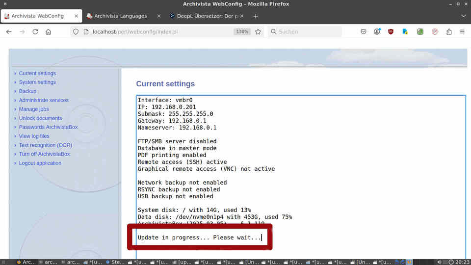This screenshot has width=471, height=265.
Task: Click the tracking protection shield icon
Action: point(76,31)
